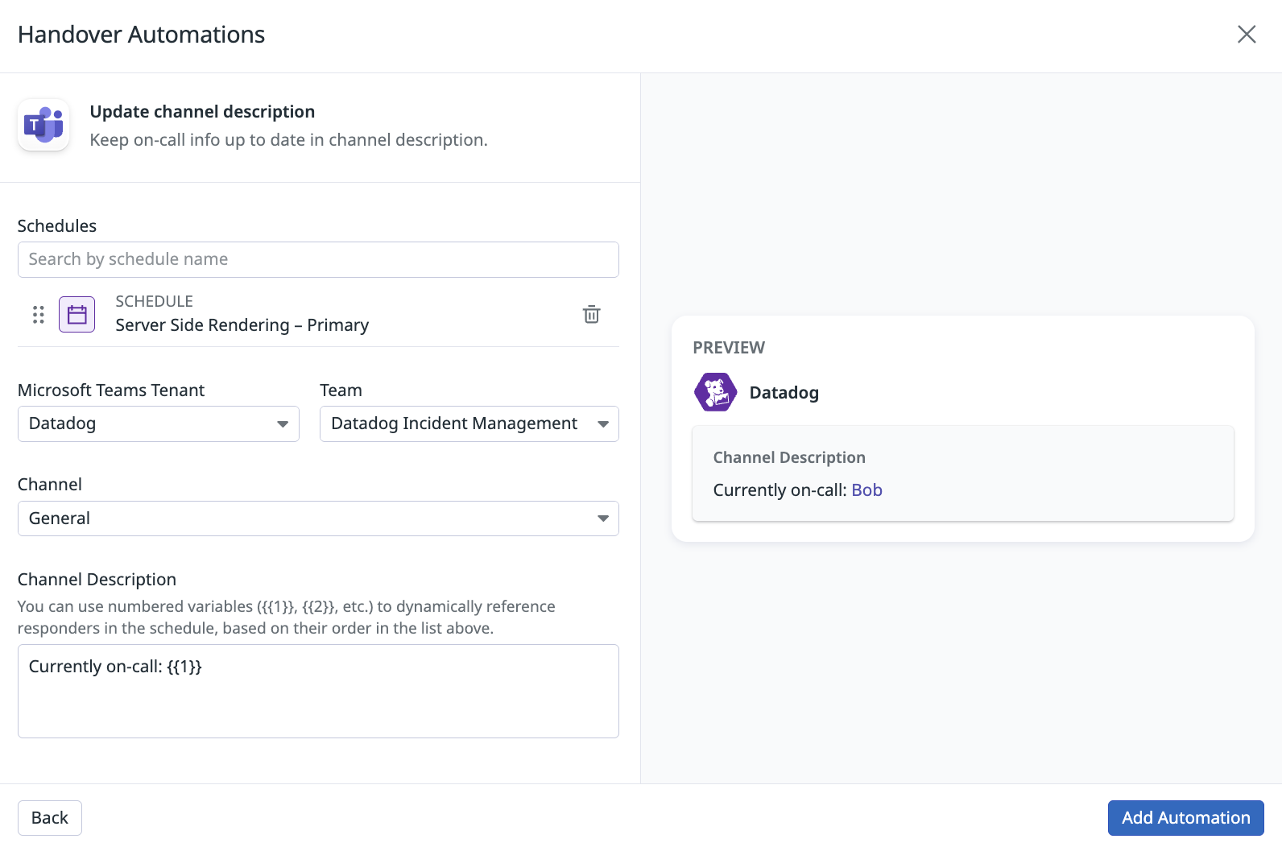Click the Channel Description preview card
The image size is (1282, 847).
pyautogui.click(x=962, y=473)
